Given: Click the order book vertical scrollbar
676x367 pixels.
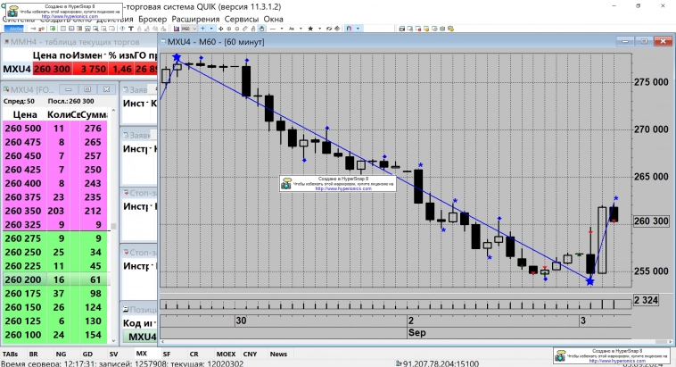Looking at the screenshot, I should [113, 225].
